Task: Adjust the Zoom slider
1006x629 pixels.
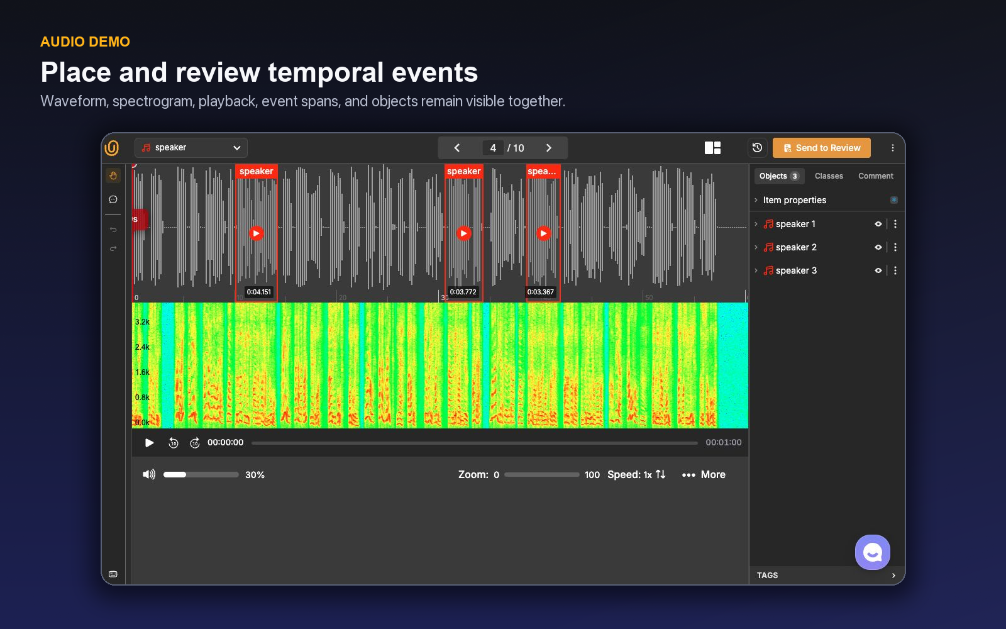Action: point(542,475)
